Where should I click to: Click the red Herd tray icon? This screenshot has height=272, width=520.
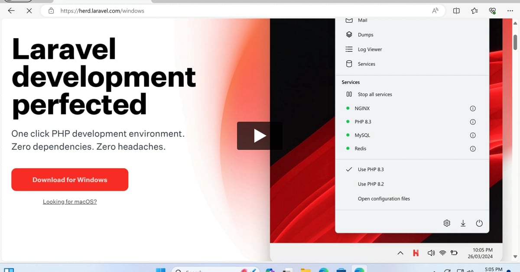click(x=416, y=253)
